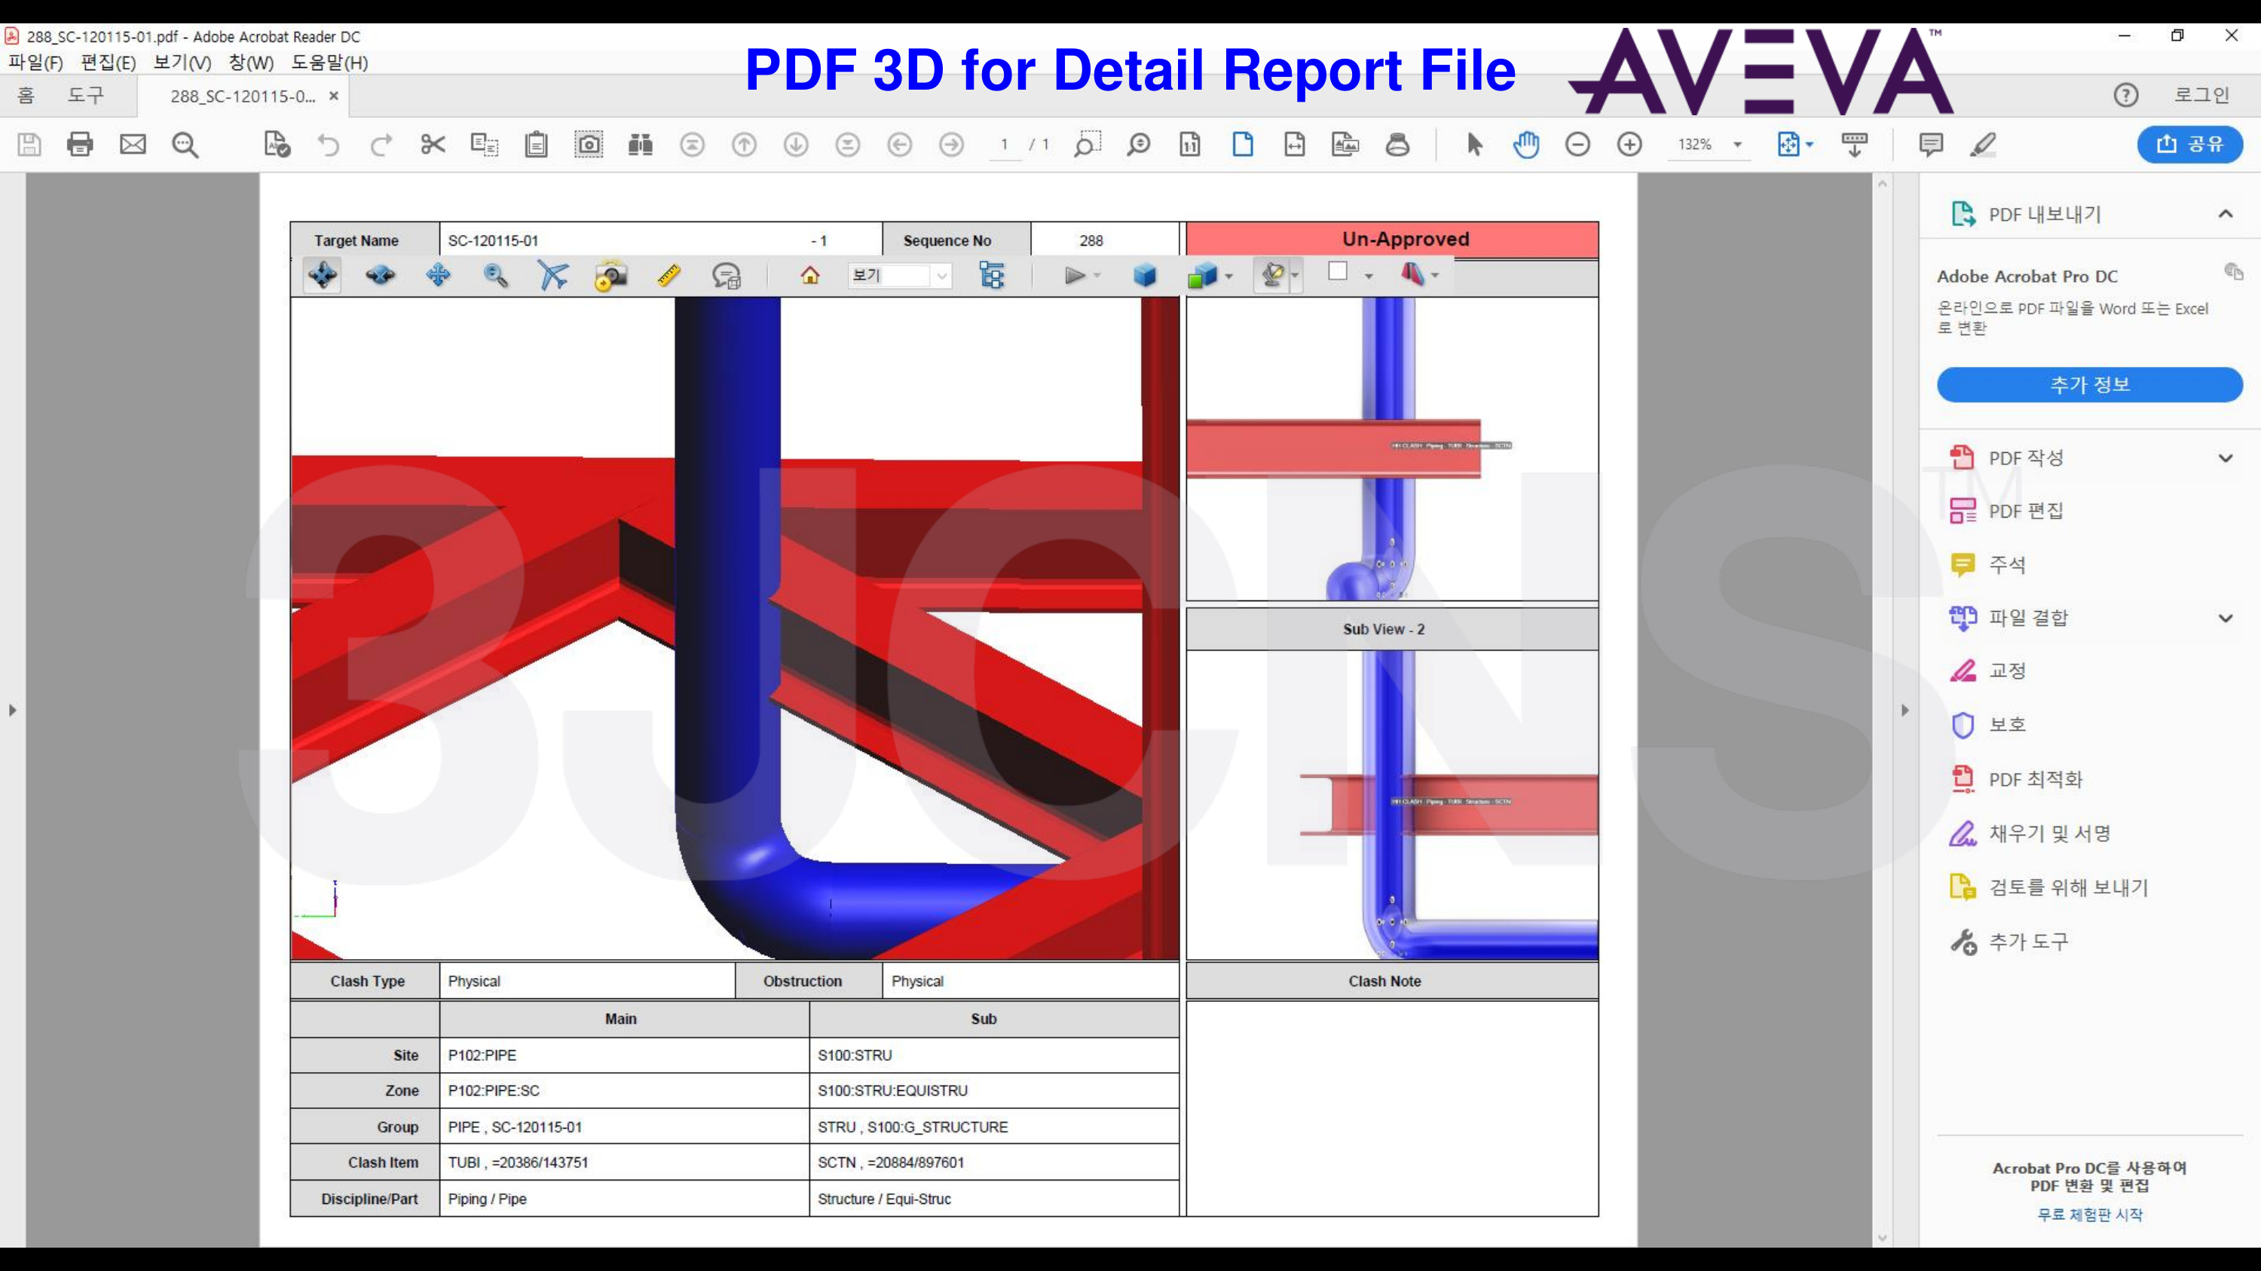This screenshot has width=2261, height=1271.
Task: Open zoom percentage dropdown arrow
Action: tap(1737, 145)
